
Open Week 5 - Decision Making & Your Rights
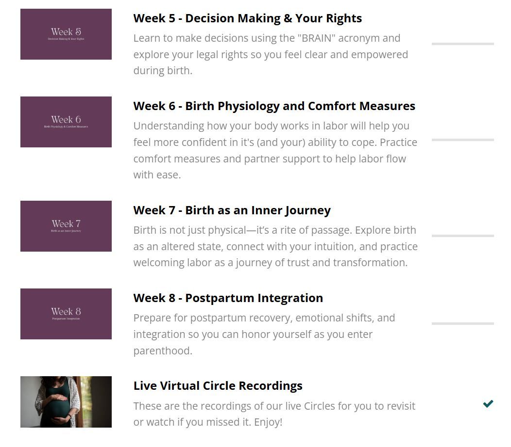click(247, 18)
